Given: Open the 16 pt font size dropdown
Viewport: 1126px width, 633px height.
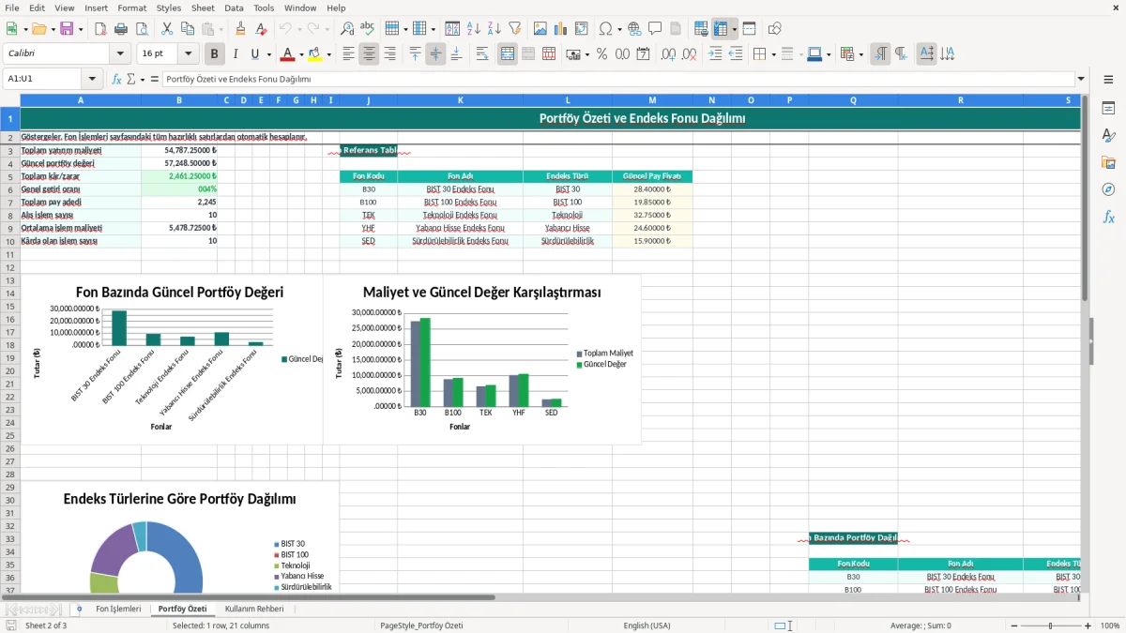Looking at the screenshot, I should pos(189,54).
